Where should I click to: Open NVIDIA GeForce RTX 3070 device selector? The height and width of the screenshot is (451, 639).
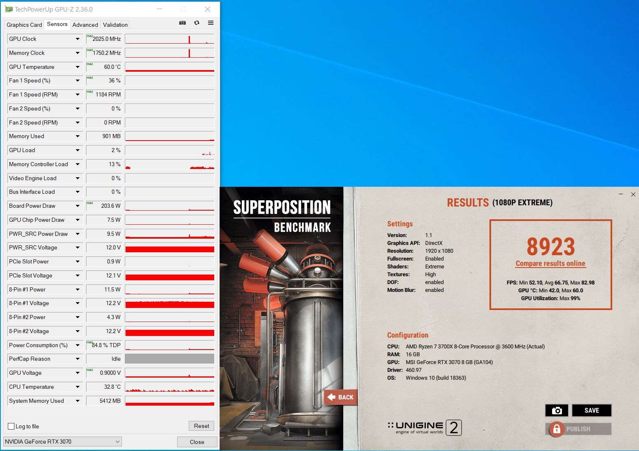click(63, 442)
